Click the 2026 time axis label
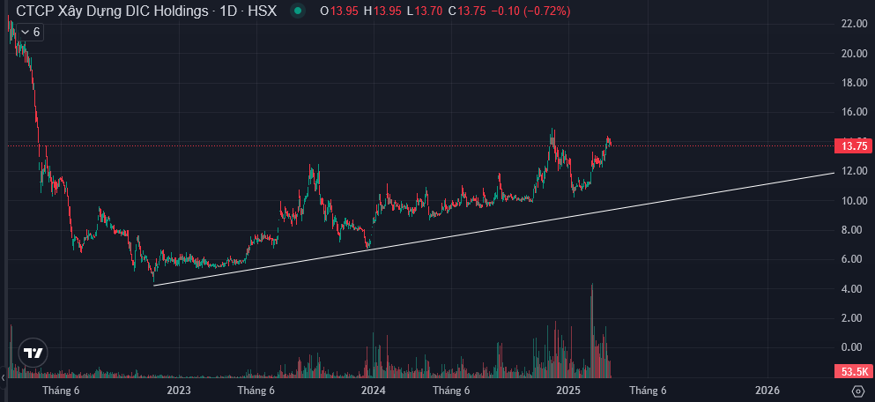The image size is (875, 402). (767, 390)
